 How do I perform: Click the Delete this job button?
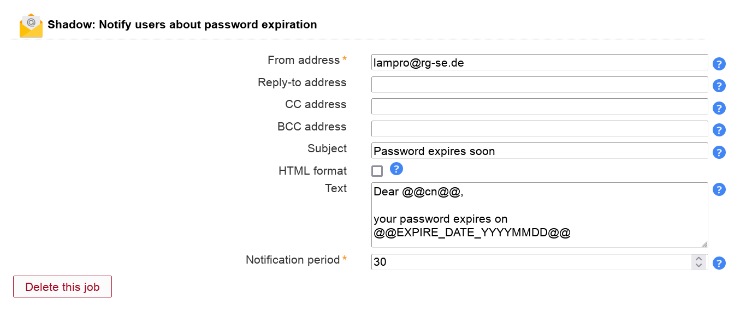pos(62,287)
